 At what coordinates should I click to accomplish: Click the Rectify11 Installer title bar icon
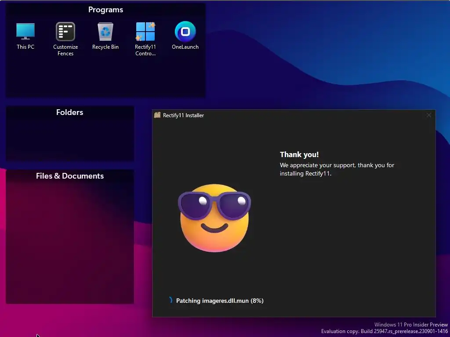coord(157,115)
